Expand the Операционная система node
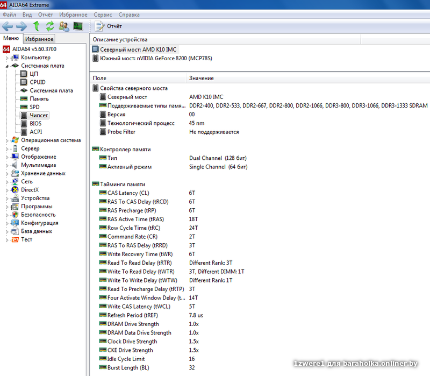This screenshot has width=430, height=376. pos(7,140)
